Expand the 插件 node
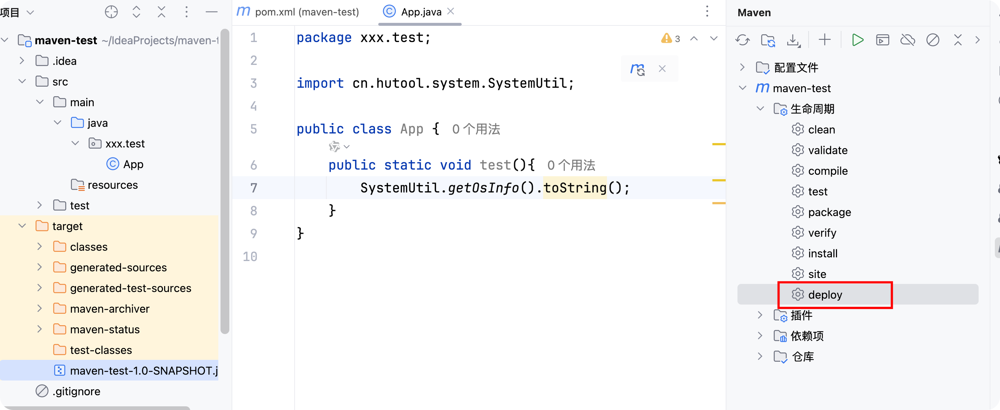This screenshot has width=1000, height=410. click(760, 315)
